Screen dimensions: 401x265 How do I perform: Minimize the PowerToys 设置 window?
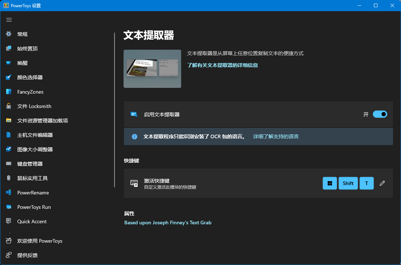(359, 5)
